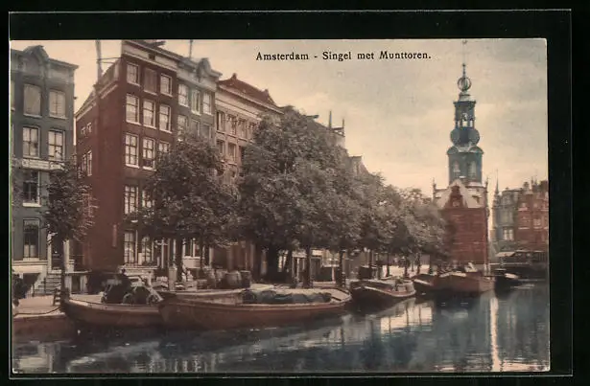Select the moored boat near the tower
The image size is (590, 386).
[458, 282]
